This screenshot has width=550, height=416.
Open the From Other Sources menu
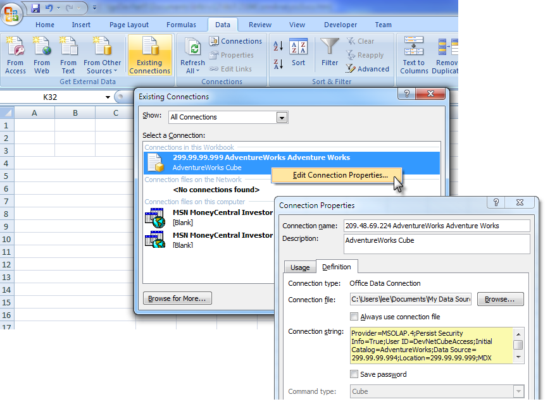(x=103, y=55)
